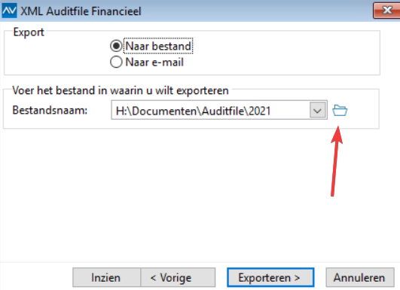This screenshot has height=290, width=400.
Task: Click into the H:\Documenten\Auditfile\2021 path field
Action: [x=210, y=110]
